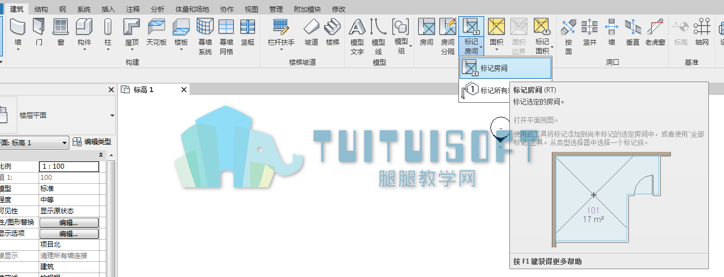This screenshot has height=277, width=724.
Task: Switch to the 结构 ribbon tab
Action: (41, 9)
